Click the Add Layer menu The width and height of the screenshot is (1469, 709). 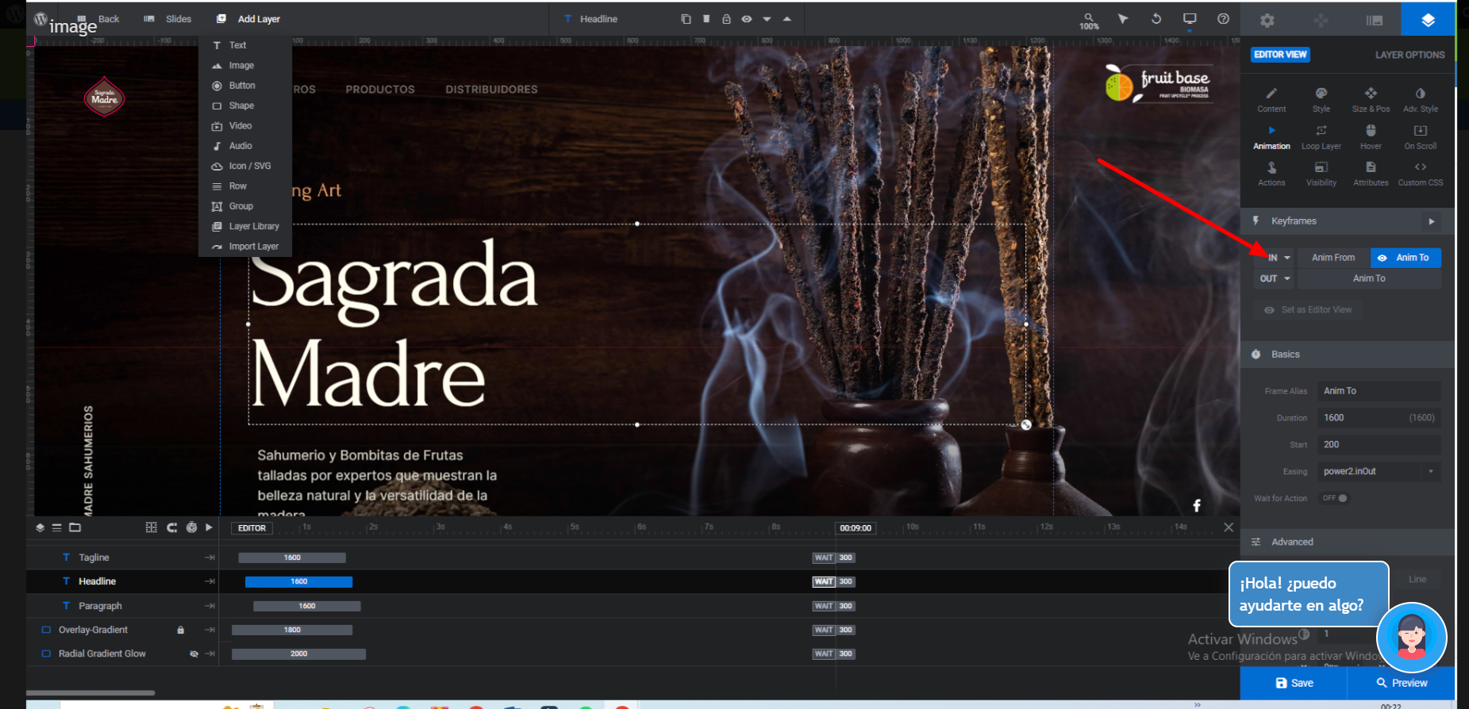248,19
